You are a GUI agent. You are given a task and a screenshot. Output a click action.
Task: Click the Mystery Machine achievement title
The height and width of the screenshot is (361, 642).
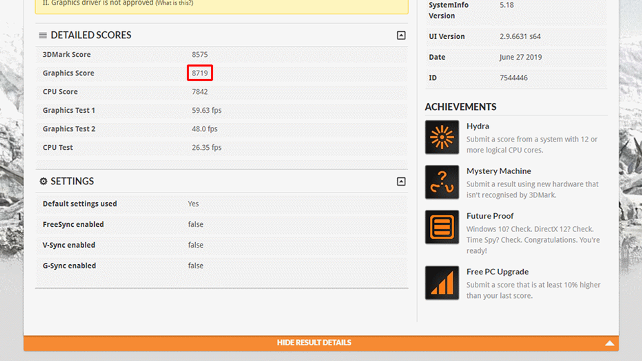click(499, 171)
